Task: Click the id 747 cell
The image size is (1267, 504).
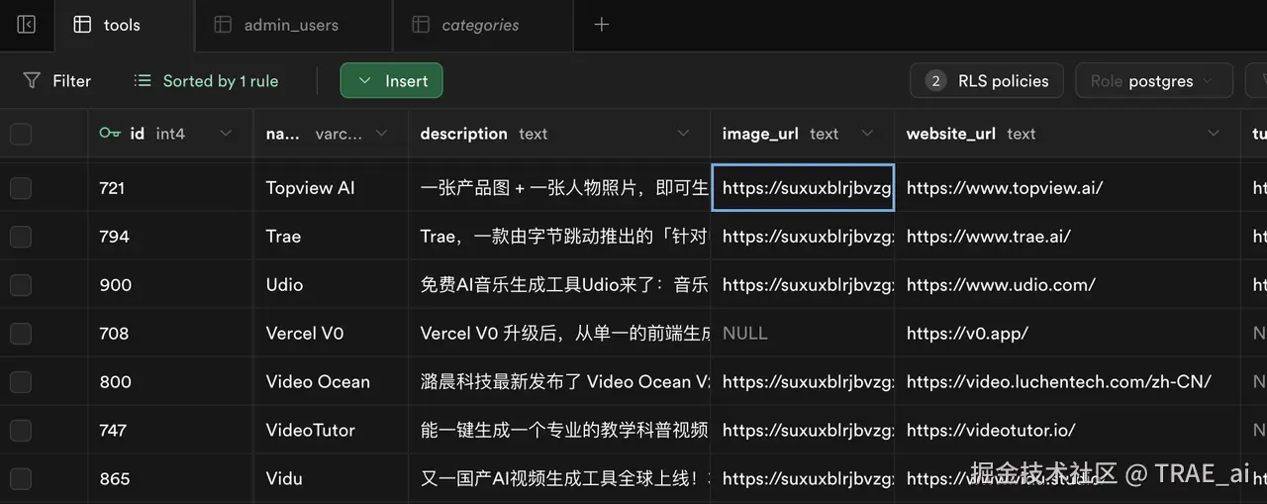Action: coord(170,431)
